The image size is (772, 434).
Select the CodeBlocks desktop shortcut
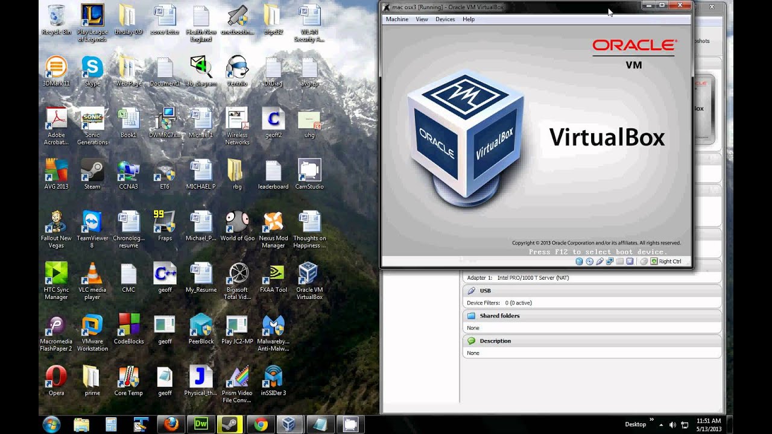pyautogui.click(x=128, y=329)
